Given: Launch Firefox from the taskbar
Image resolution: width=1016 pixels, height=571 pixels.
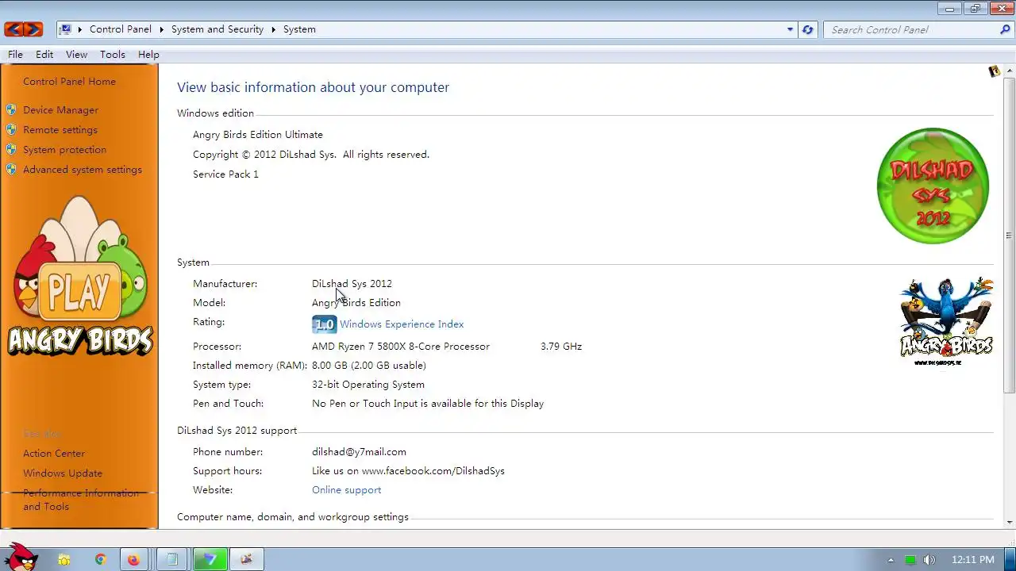Looking at the screenshot, I should [x=133, y=559].
